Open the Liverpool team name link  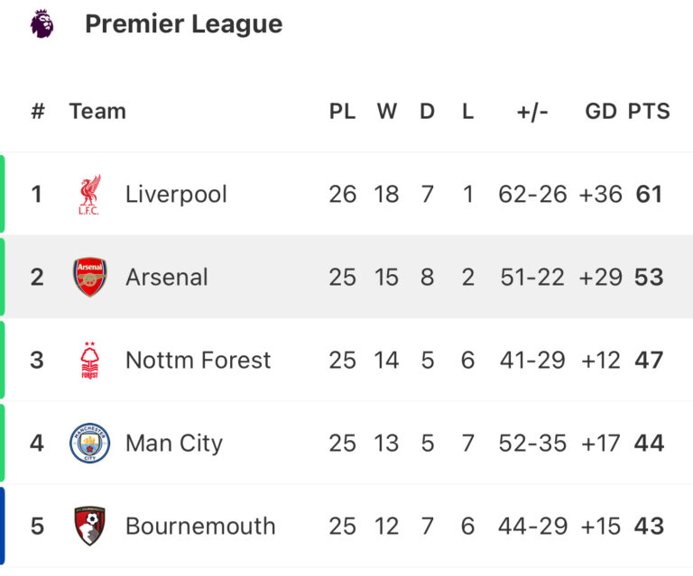[176, 195]
